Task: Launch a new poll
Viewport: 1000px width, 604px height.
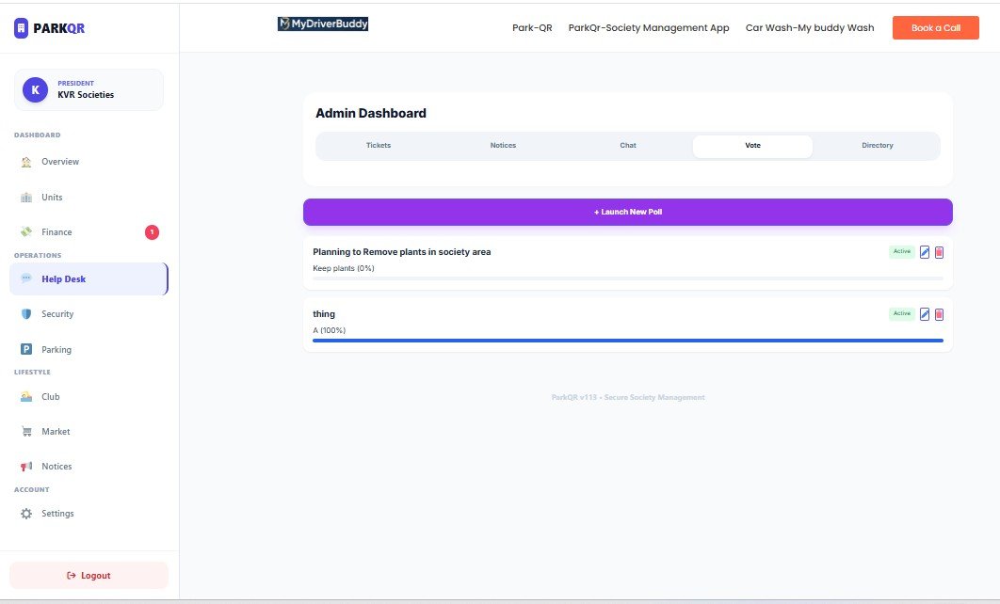Action: [627, 212]
